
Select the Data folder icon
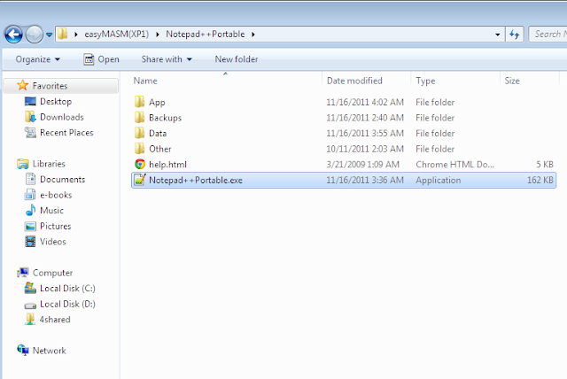pos(140,133)
